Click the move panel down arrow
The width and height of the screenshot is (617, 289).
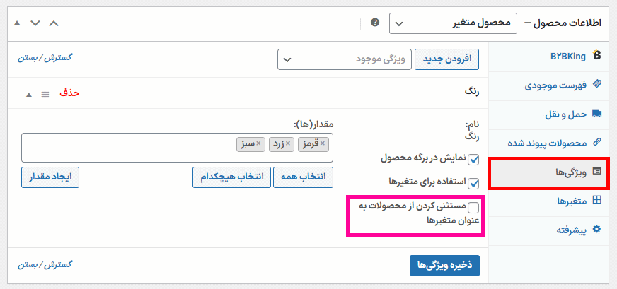point(35,23)
